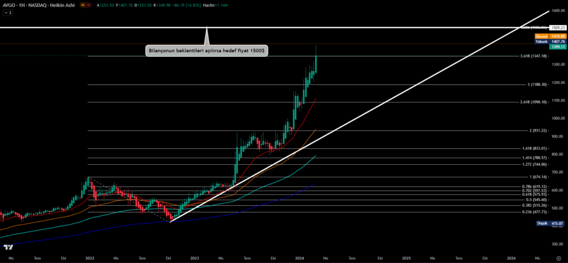Click the high value Y1407.76 in the legend
This screenshot has height=263, width=568.
(x=124, y=6)
